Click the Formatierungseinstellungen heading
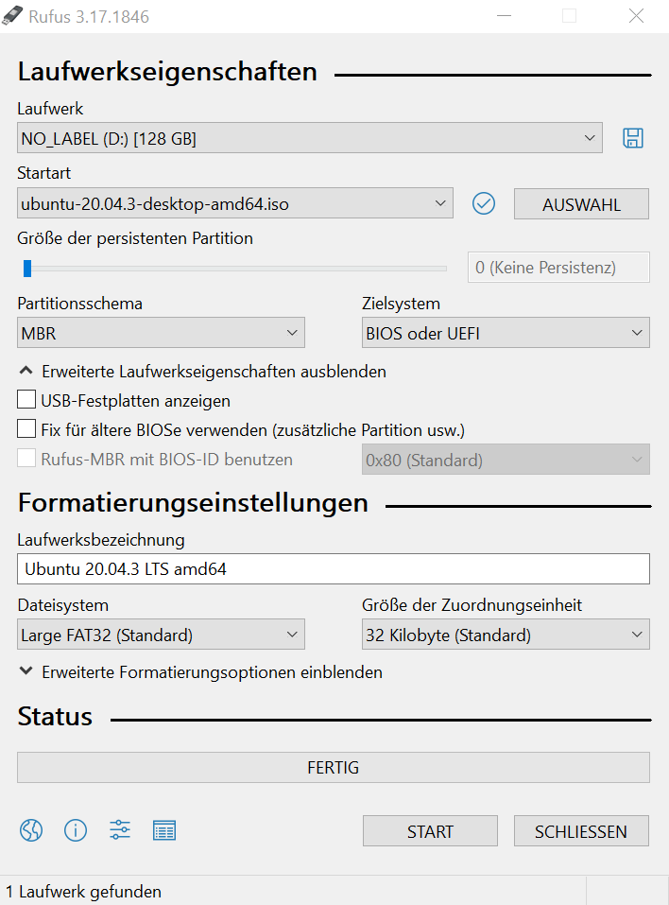This screenshot has height=905, width=669. point(193,503)
